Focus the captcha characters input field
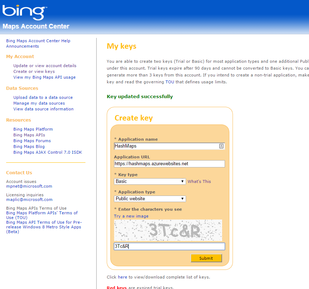The image size is (309, 289). pyautogui.click(x=169, y=246)
